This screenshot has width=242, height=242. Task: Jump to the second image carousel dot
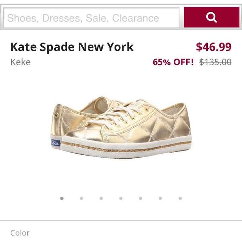(x=81, y=198)
